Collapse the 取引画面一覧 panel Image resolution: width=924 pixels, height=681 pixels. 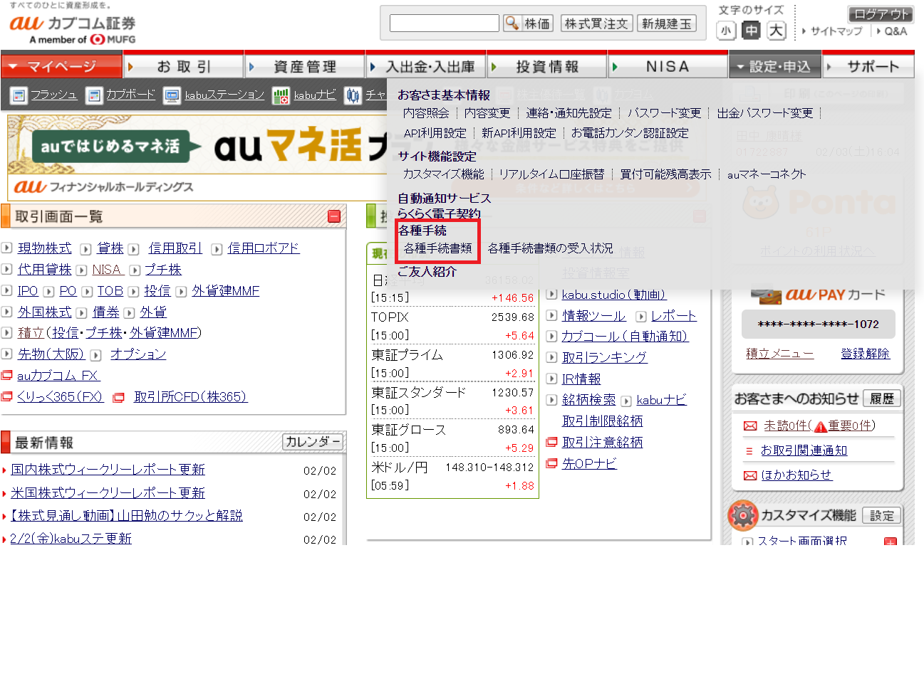coord(333,216)
